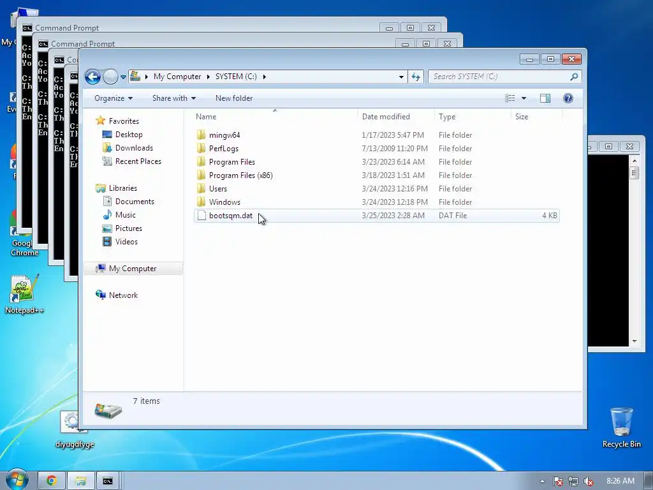Open the Organize menu
Viewport: 653px width, 490px height.
click(x=114, y=98)
